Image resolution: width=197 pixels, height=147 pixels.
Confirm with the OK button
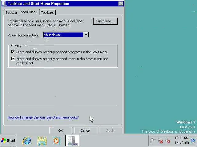point(61,130)
